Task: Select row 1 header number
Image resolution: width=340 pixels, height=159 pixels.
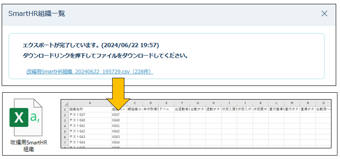Action: (65, 109)
